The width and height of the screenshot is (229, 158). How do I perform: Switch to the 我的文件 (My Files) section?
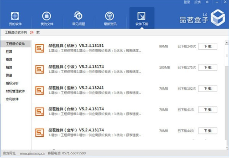(x=46, y=18)
